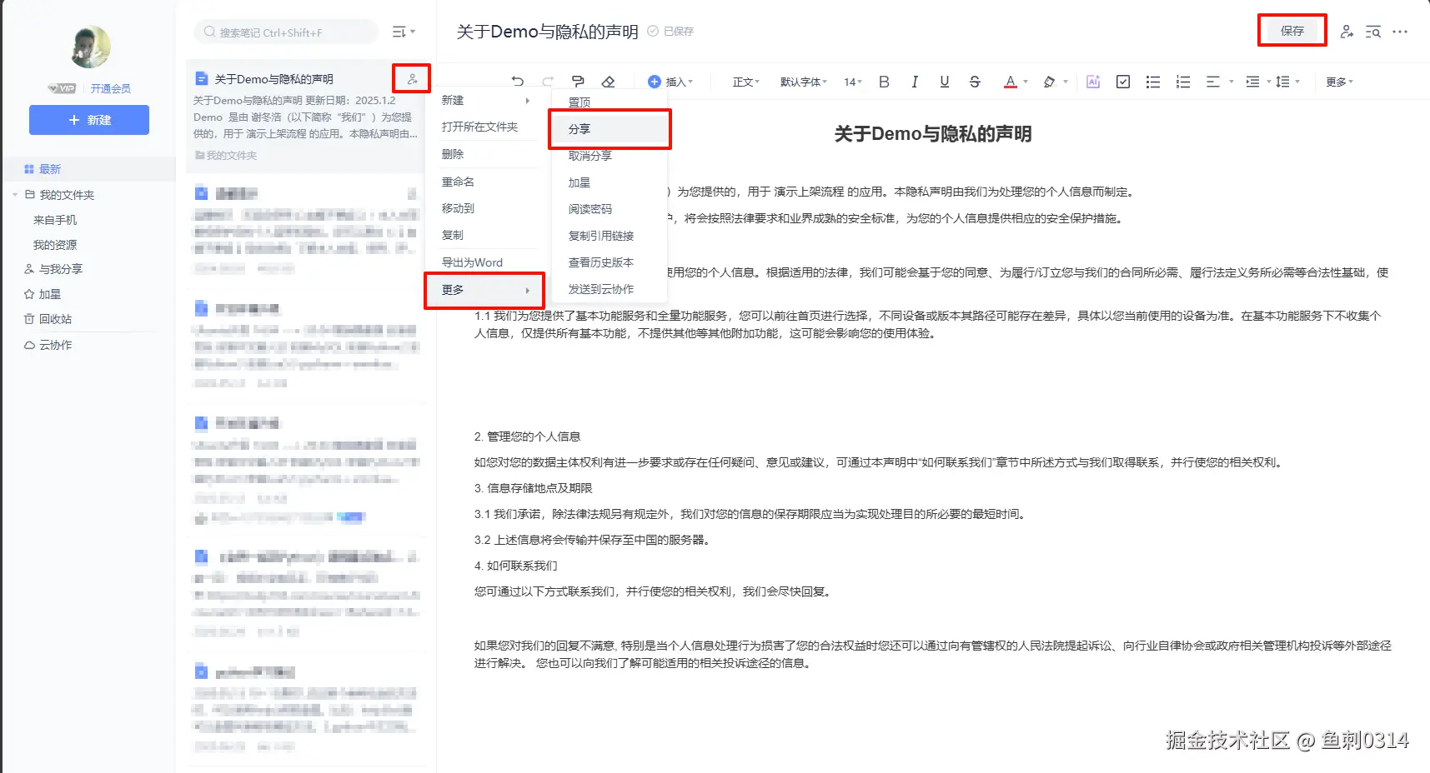This screenshot has width=1430, height=773.
Task: Open the 我的资源 folder
Action: pyautogui.click(x=55, y=245)
